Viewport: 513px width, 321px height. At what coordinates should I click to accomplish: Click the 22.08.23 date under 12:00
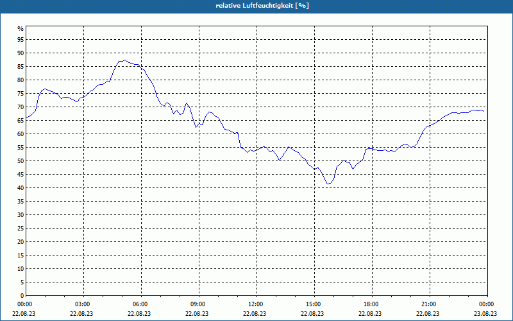[x=255, y=313]
